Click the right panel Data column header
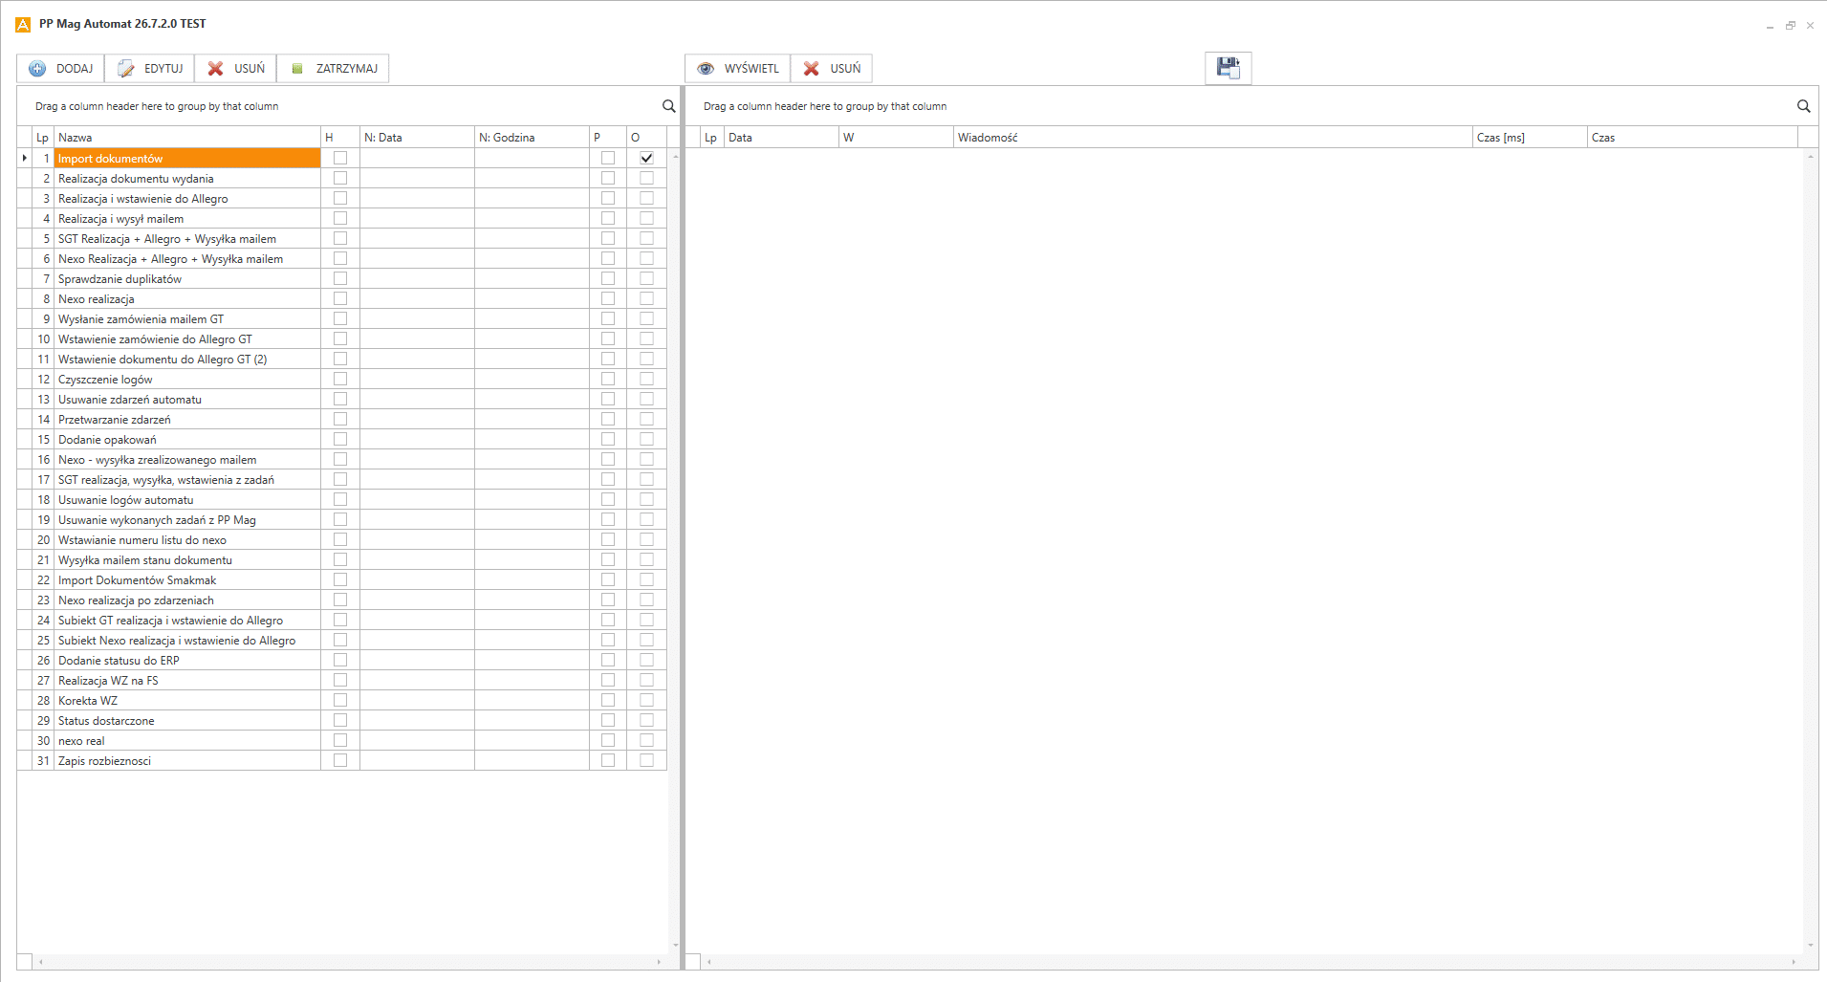 pos(781,138)
